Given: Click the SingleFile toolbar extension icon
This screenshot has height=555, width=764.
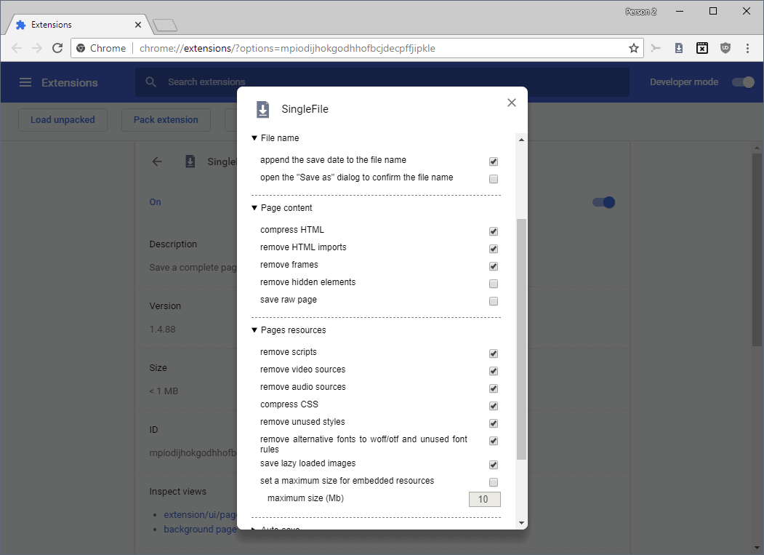Looking at the screenshot, I should coord(679,48).
